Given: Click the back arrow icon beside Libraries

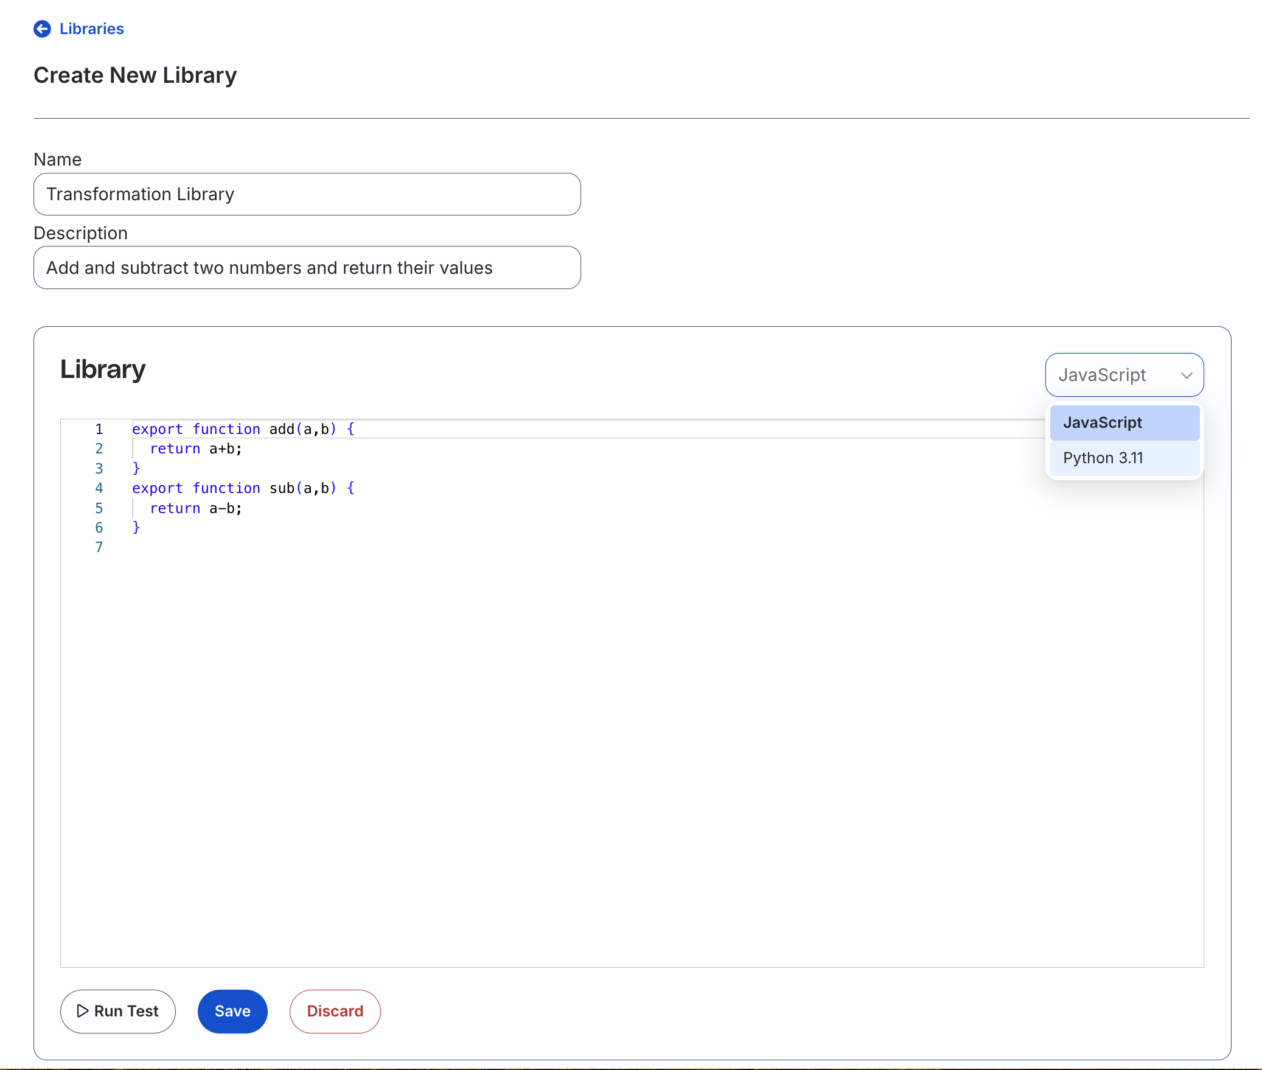Looking at the screenshot, I should [x=42, y=29].
